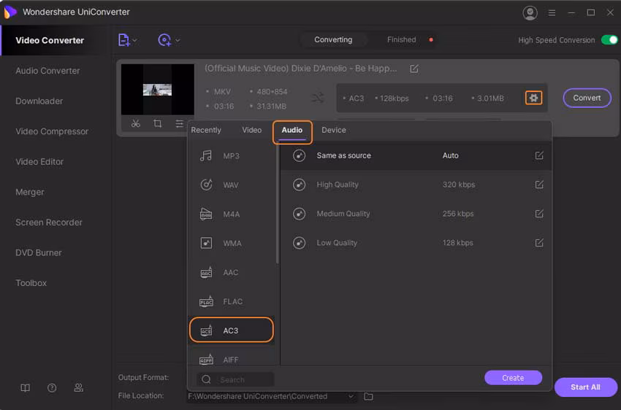Edit the Same as source preset
The image size is (621, 410).
[x=539, y=155]
